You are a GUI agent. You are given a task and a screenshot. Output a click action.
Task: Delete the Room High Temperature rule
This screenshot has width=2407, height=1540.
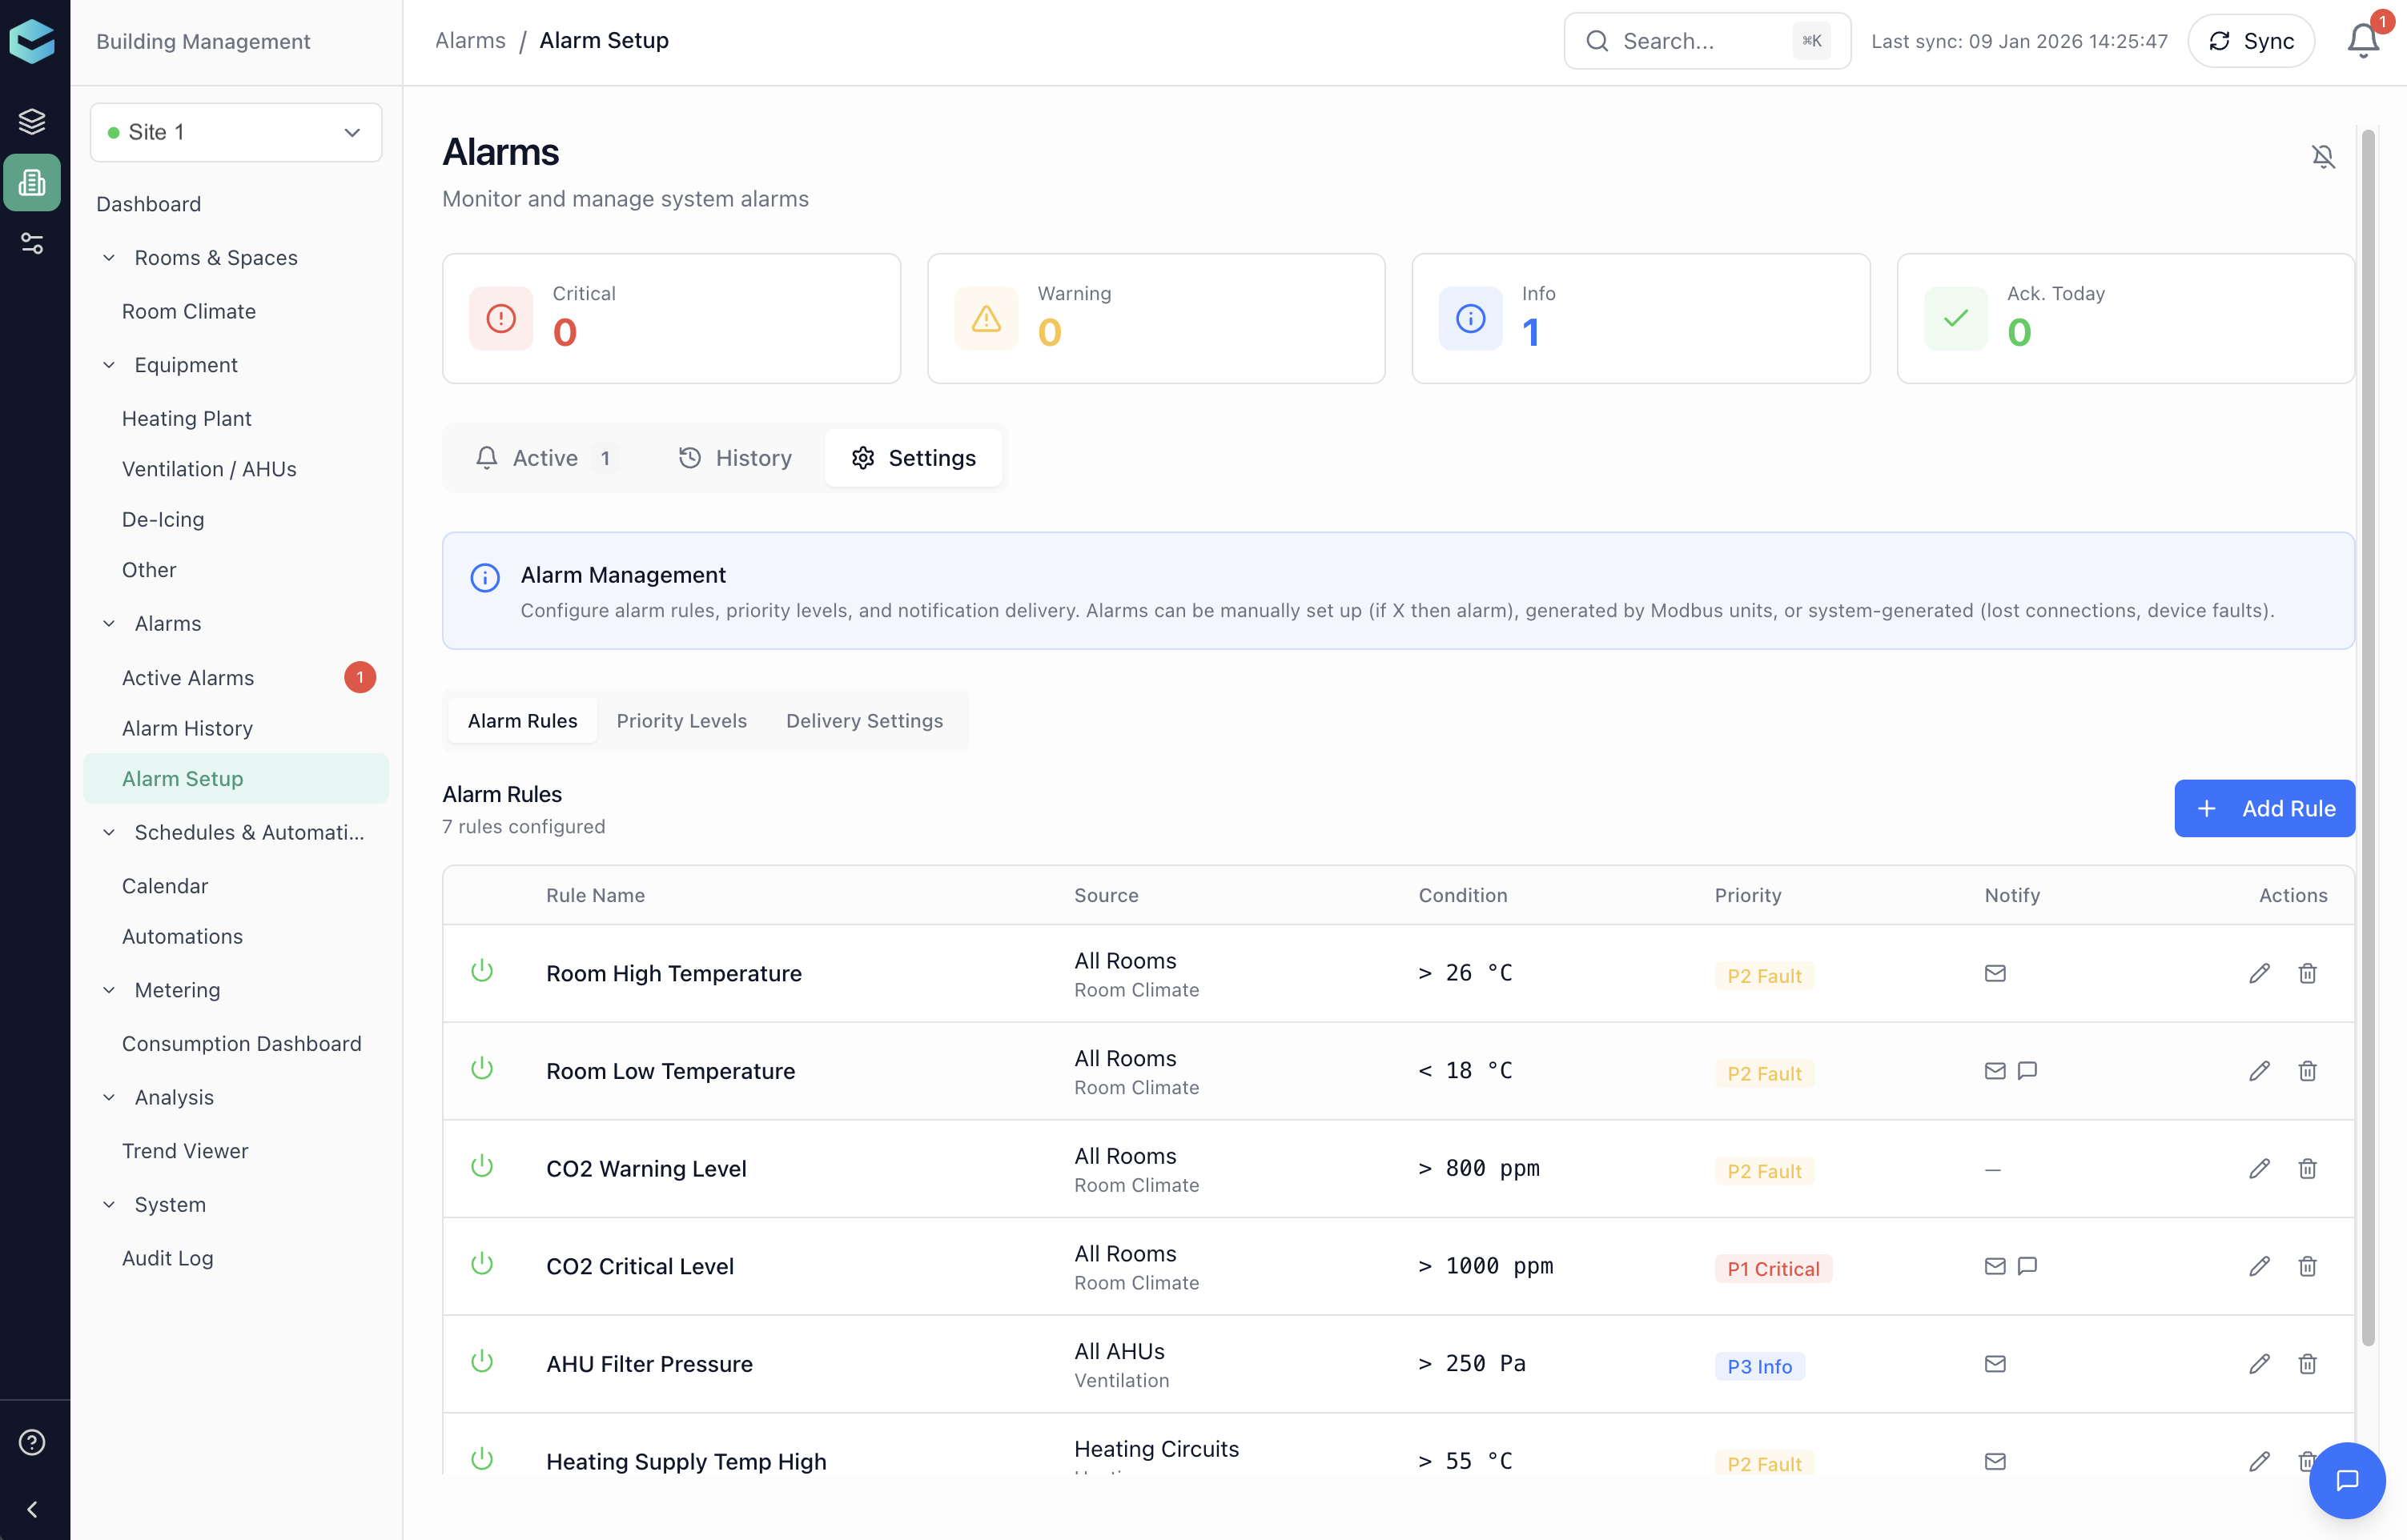2307,973
